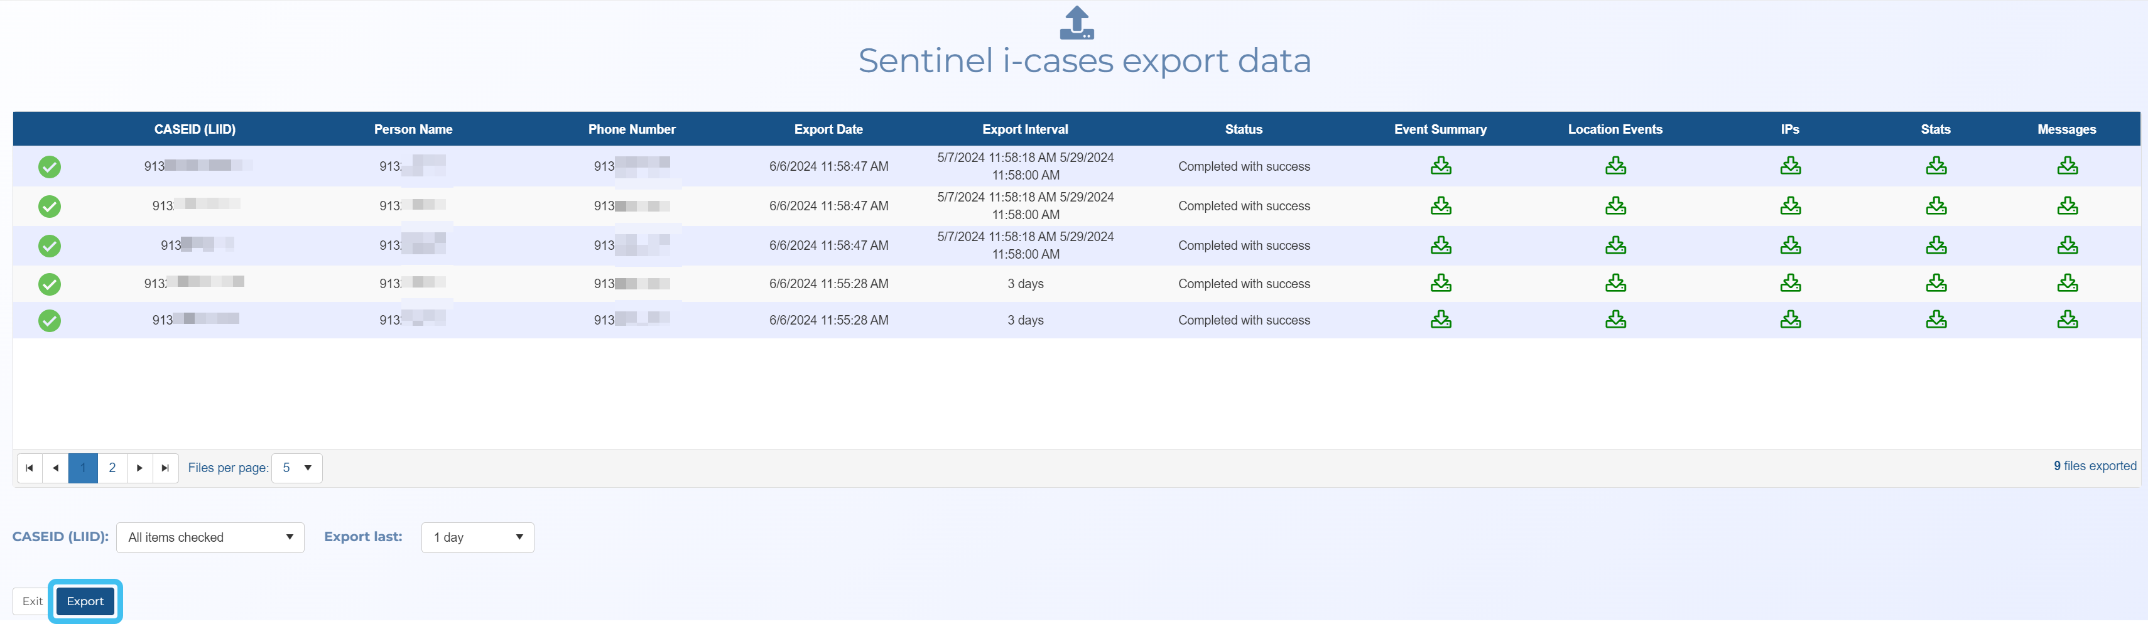
Task: Download Event Summary for first row
Action: [x=1440, y=166]
